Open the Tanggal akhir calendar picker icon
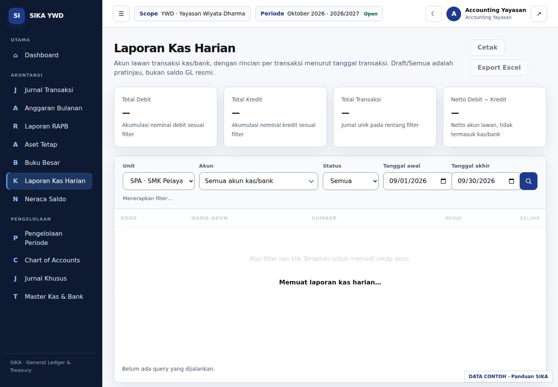Image resolution: width=558 pixels, height=387 pixels. (x=511, y=181)
